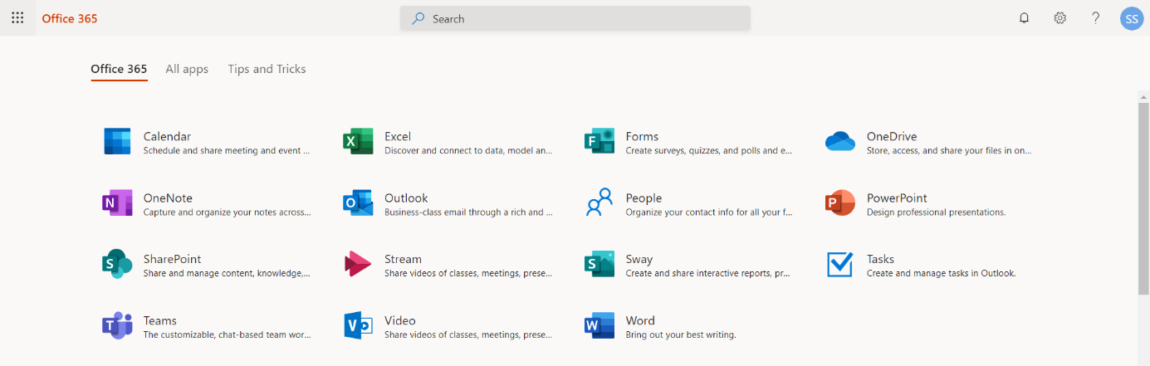Launch Sway from its teal icon

click(x=599, y=265)
